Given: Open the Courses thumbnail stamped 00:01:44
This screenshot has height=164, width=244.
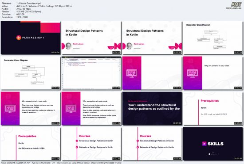Looking at the screenshot, I should pos(91,144).
